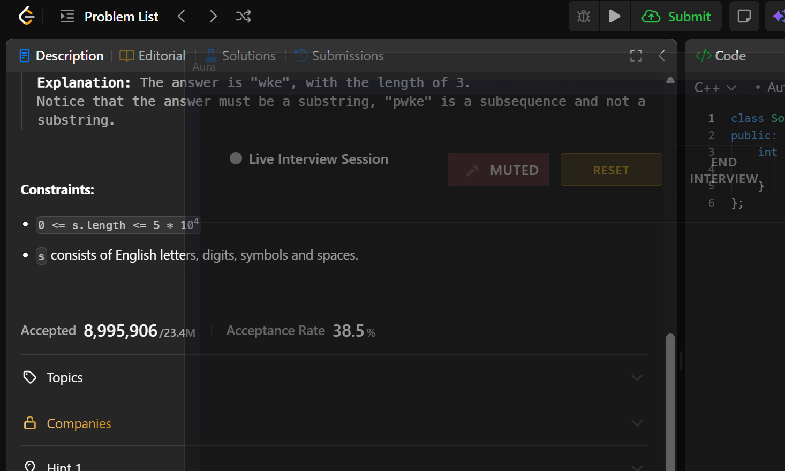Run code with the play button
The image size is (785, 471).
(x=614, y=17)
